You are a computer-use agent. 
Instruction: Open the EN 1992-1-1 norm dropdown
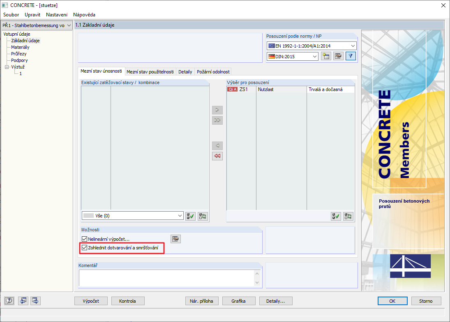click(312, 46)
